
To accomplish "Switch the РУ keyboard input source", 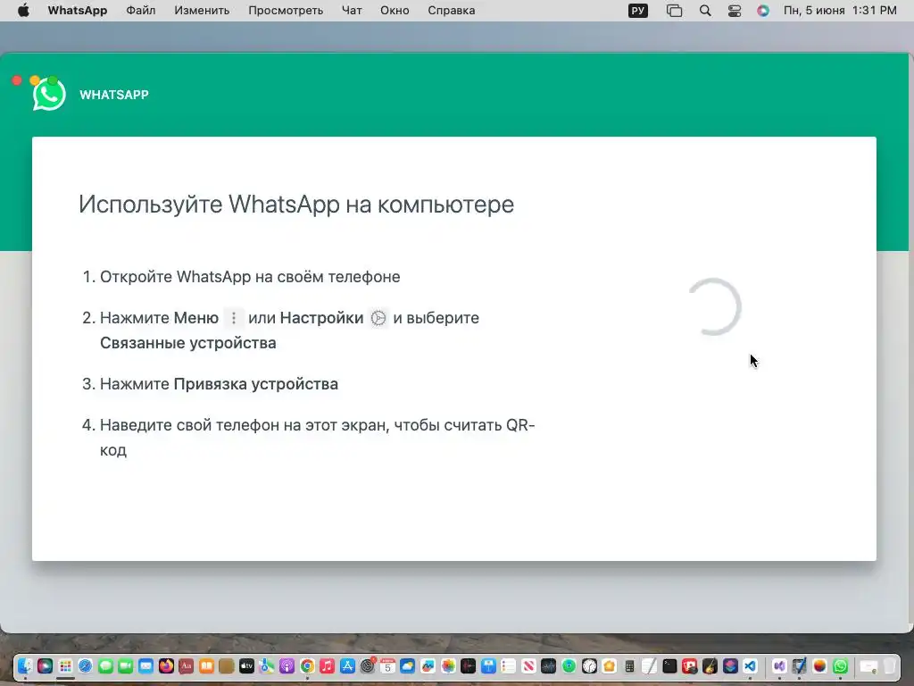I will [x=637, y=11].
